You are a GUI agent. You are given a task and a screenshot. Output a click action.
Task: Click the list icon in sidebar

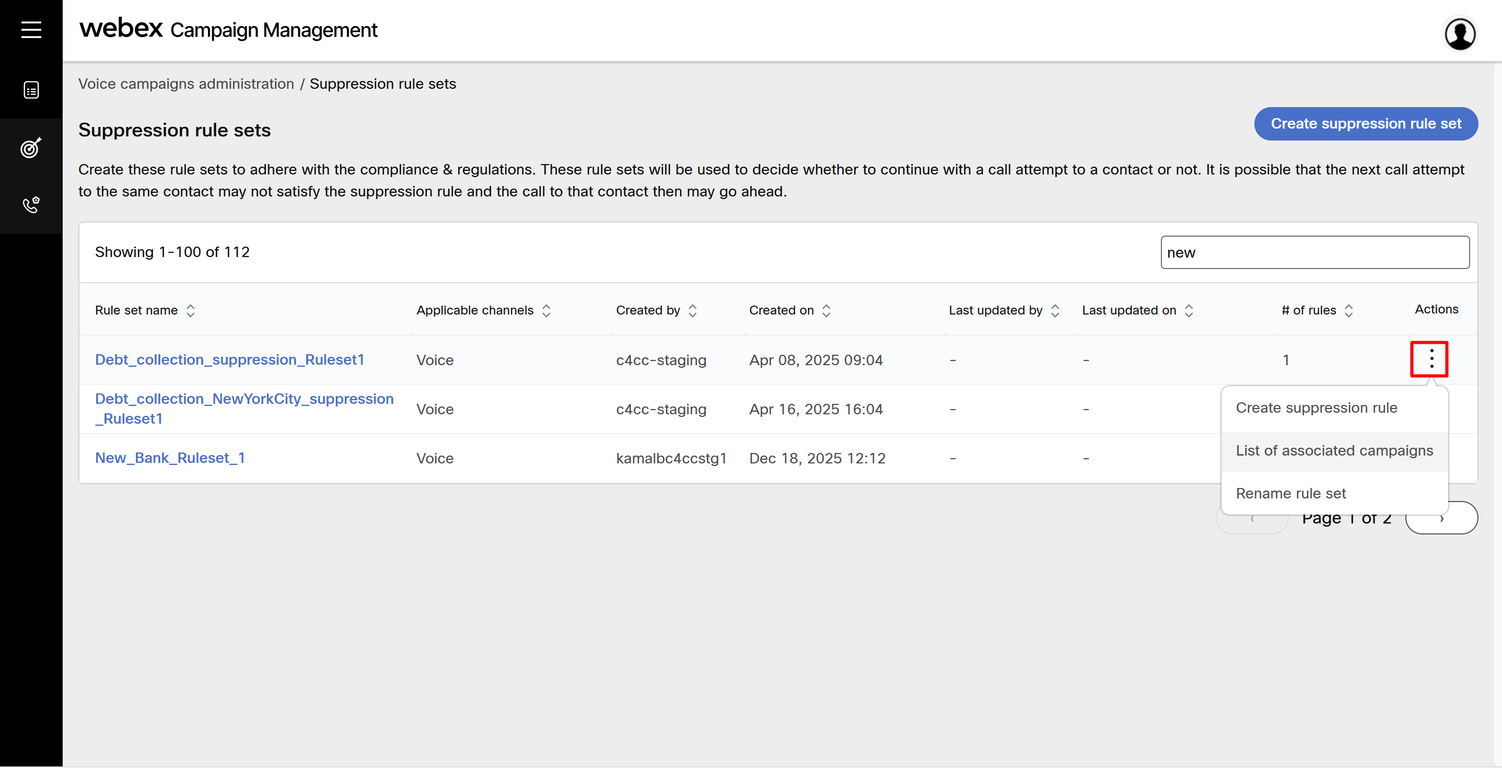(31, 90)
